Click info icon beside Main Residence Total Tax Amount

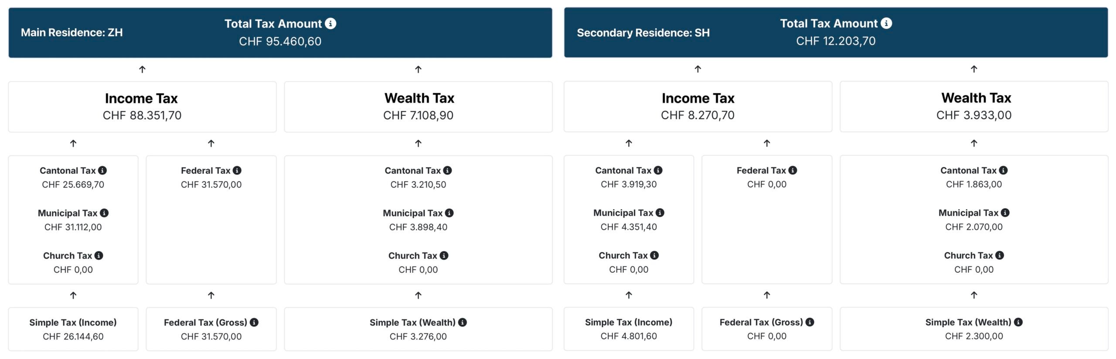(331, 23)
